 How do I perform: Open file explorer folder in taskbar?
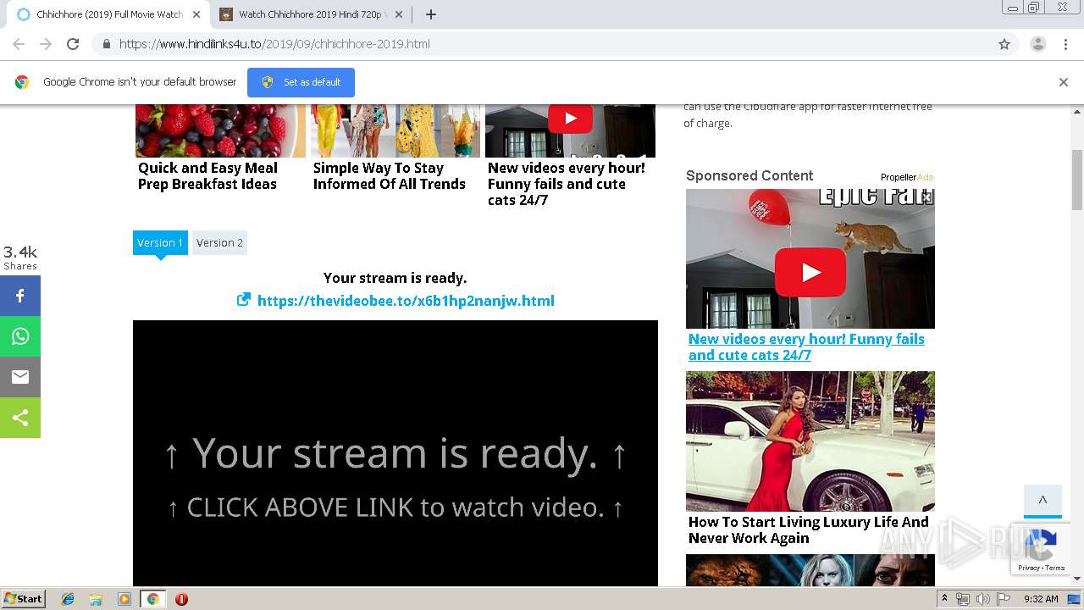96,599
